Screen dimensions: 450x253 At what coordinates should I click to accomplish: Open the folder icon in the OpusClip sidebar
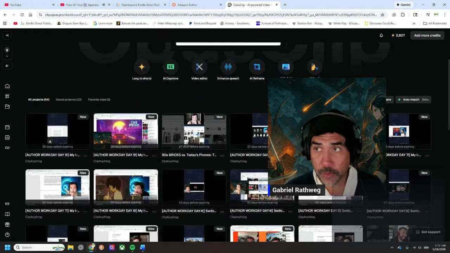pos(7,107)
